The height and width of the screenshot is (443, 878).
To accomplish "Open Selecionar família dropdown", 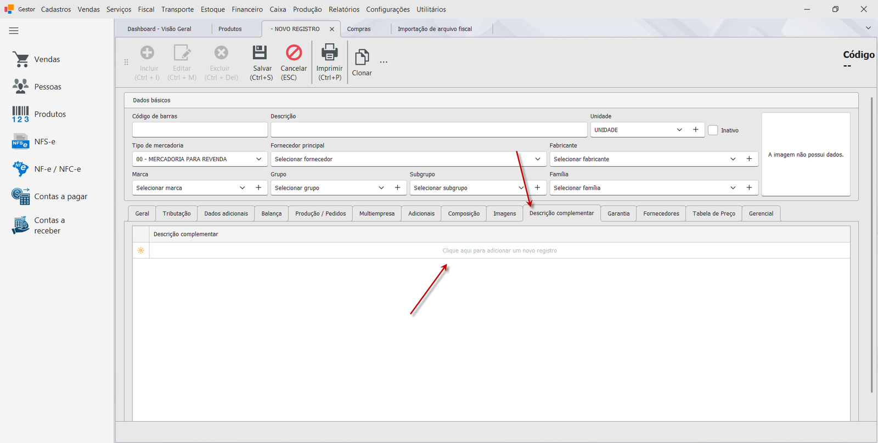I will 733,188.
